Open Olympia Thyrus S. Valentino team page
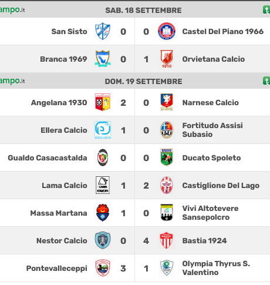The image size is (270, 285). click(x=216, y=268)
